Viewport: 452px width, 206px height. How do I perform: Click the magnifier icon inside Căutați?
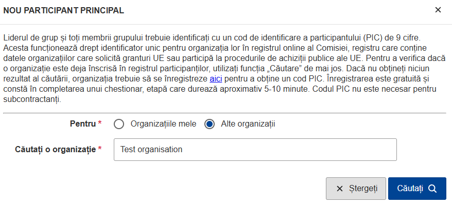(x=432, y=189)
